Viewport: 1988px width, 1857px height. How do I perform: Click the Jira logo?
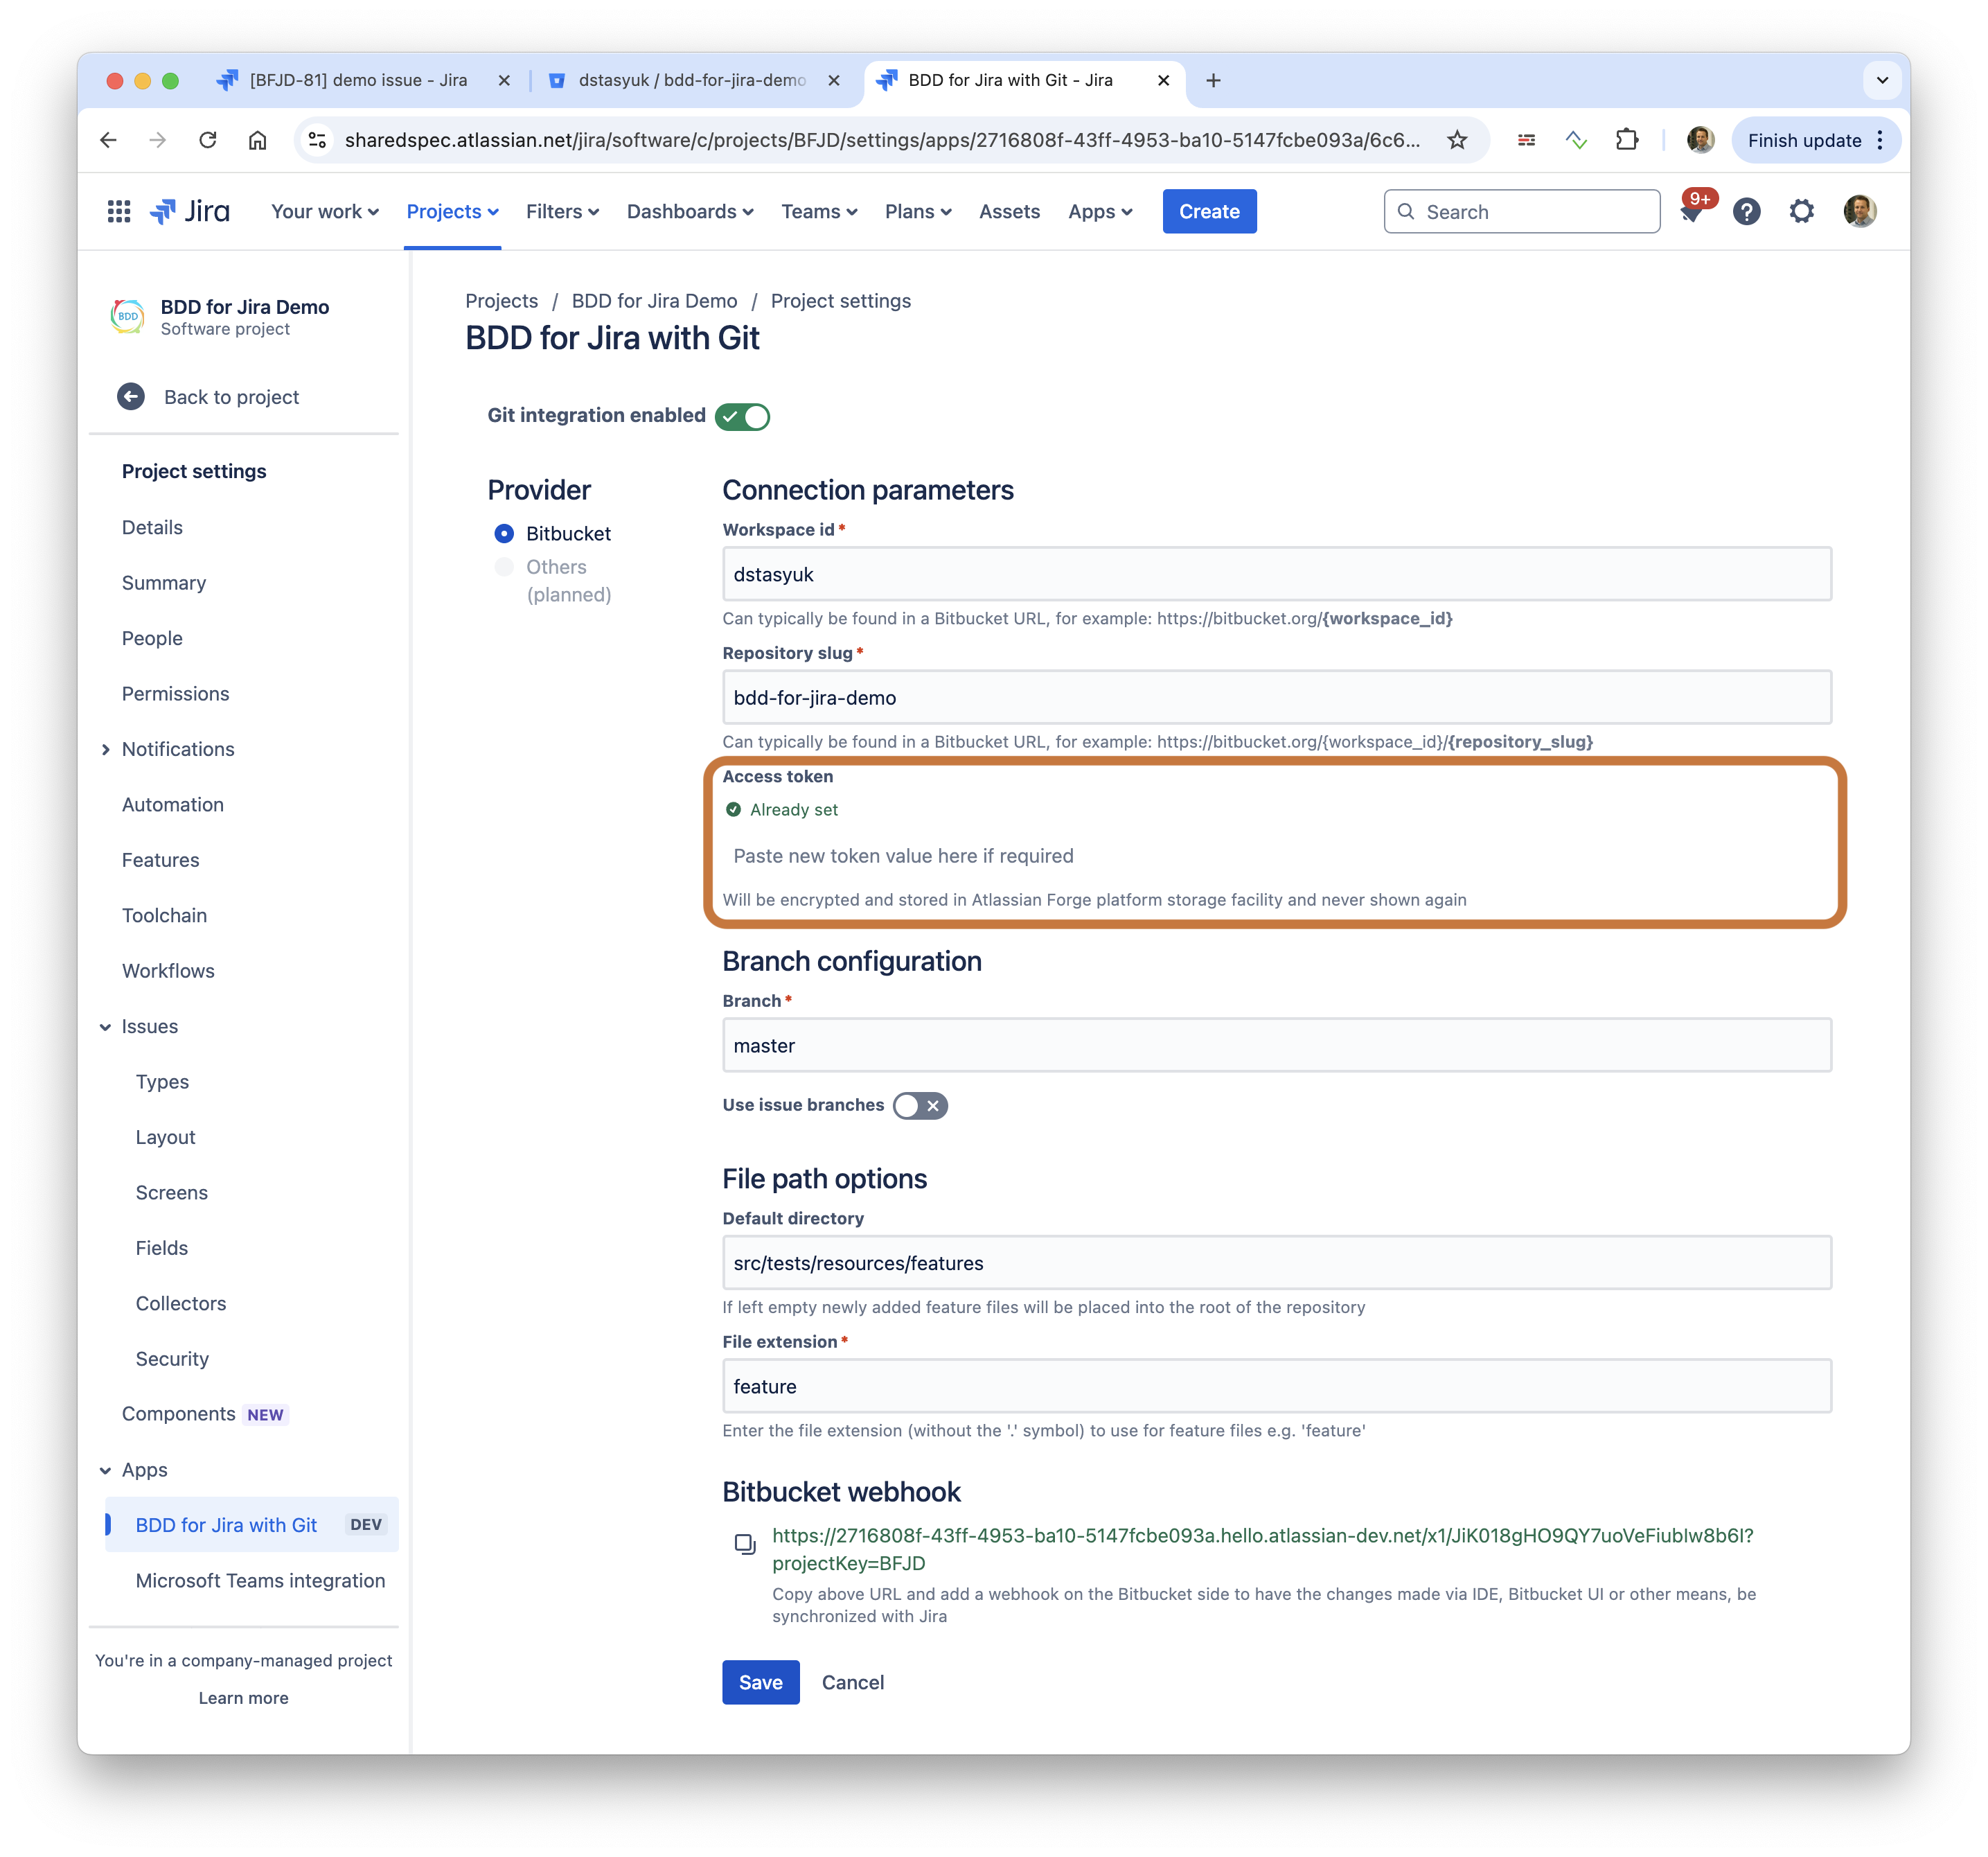(190, 211)
